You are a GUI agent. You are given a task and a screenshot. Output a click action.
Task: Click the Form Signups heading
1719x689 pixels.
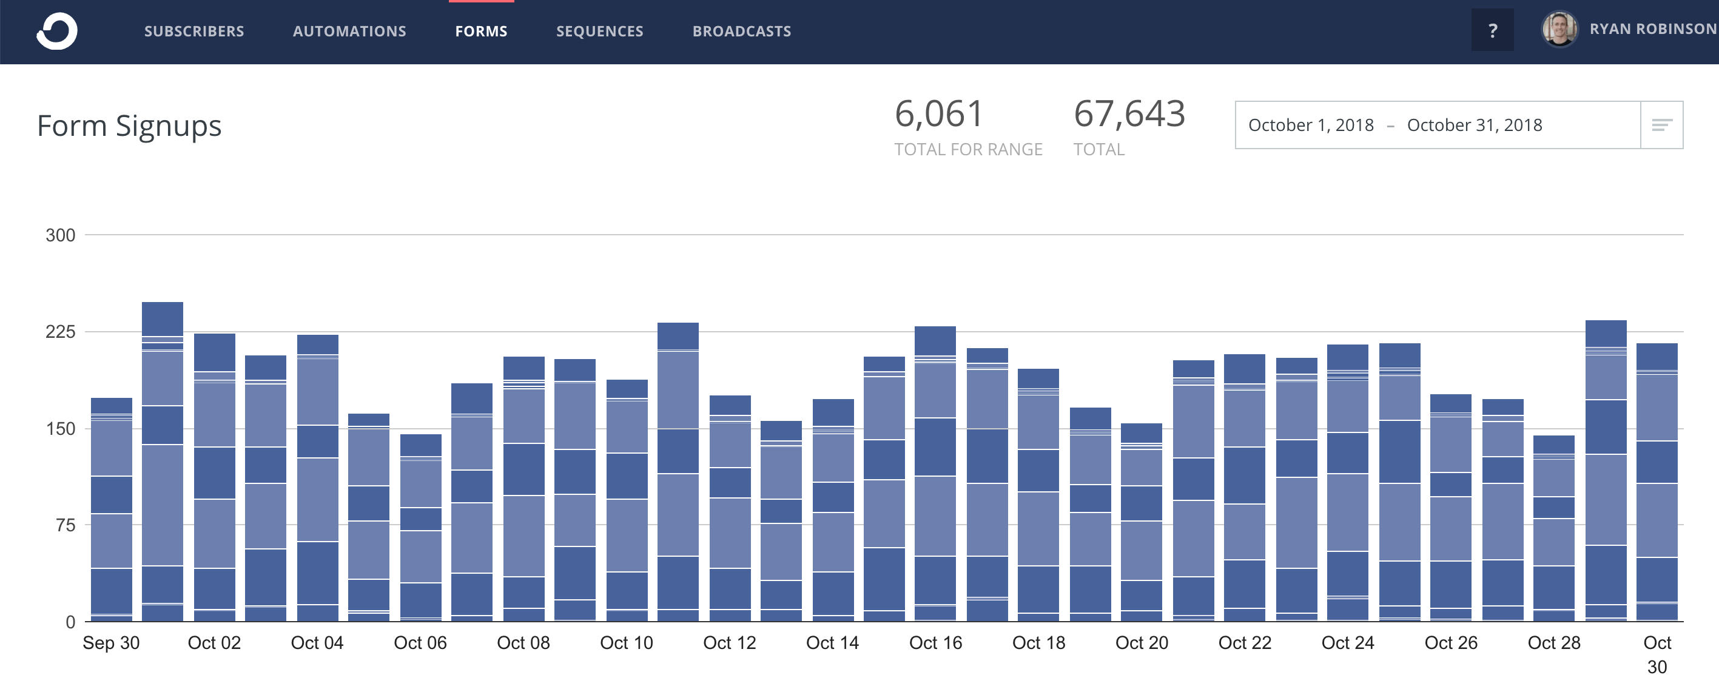coord(129,126)
